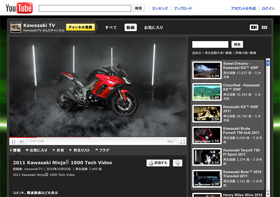This screenshot has height=197, width=280.
Task: Flag the video with フラグ
Action: point(102,150)
